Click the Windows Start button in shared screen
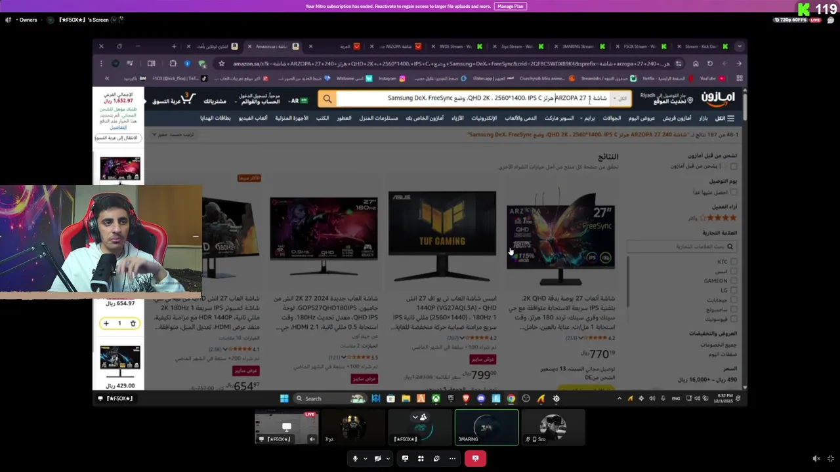The image size is (840, 472). [284, 399]
